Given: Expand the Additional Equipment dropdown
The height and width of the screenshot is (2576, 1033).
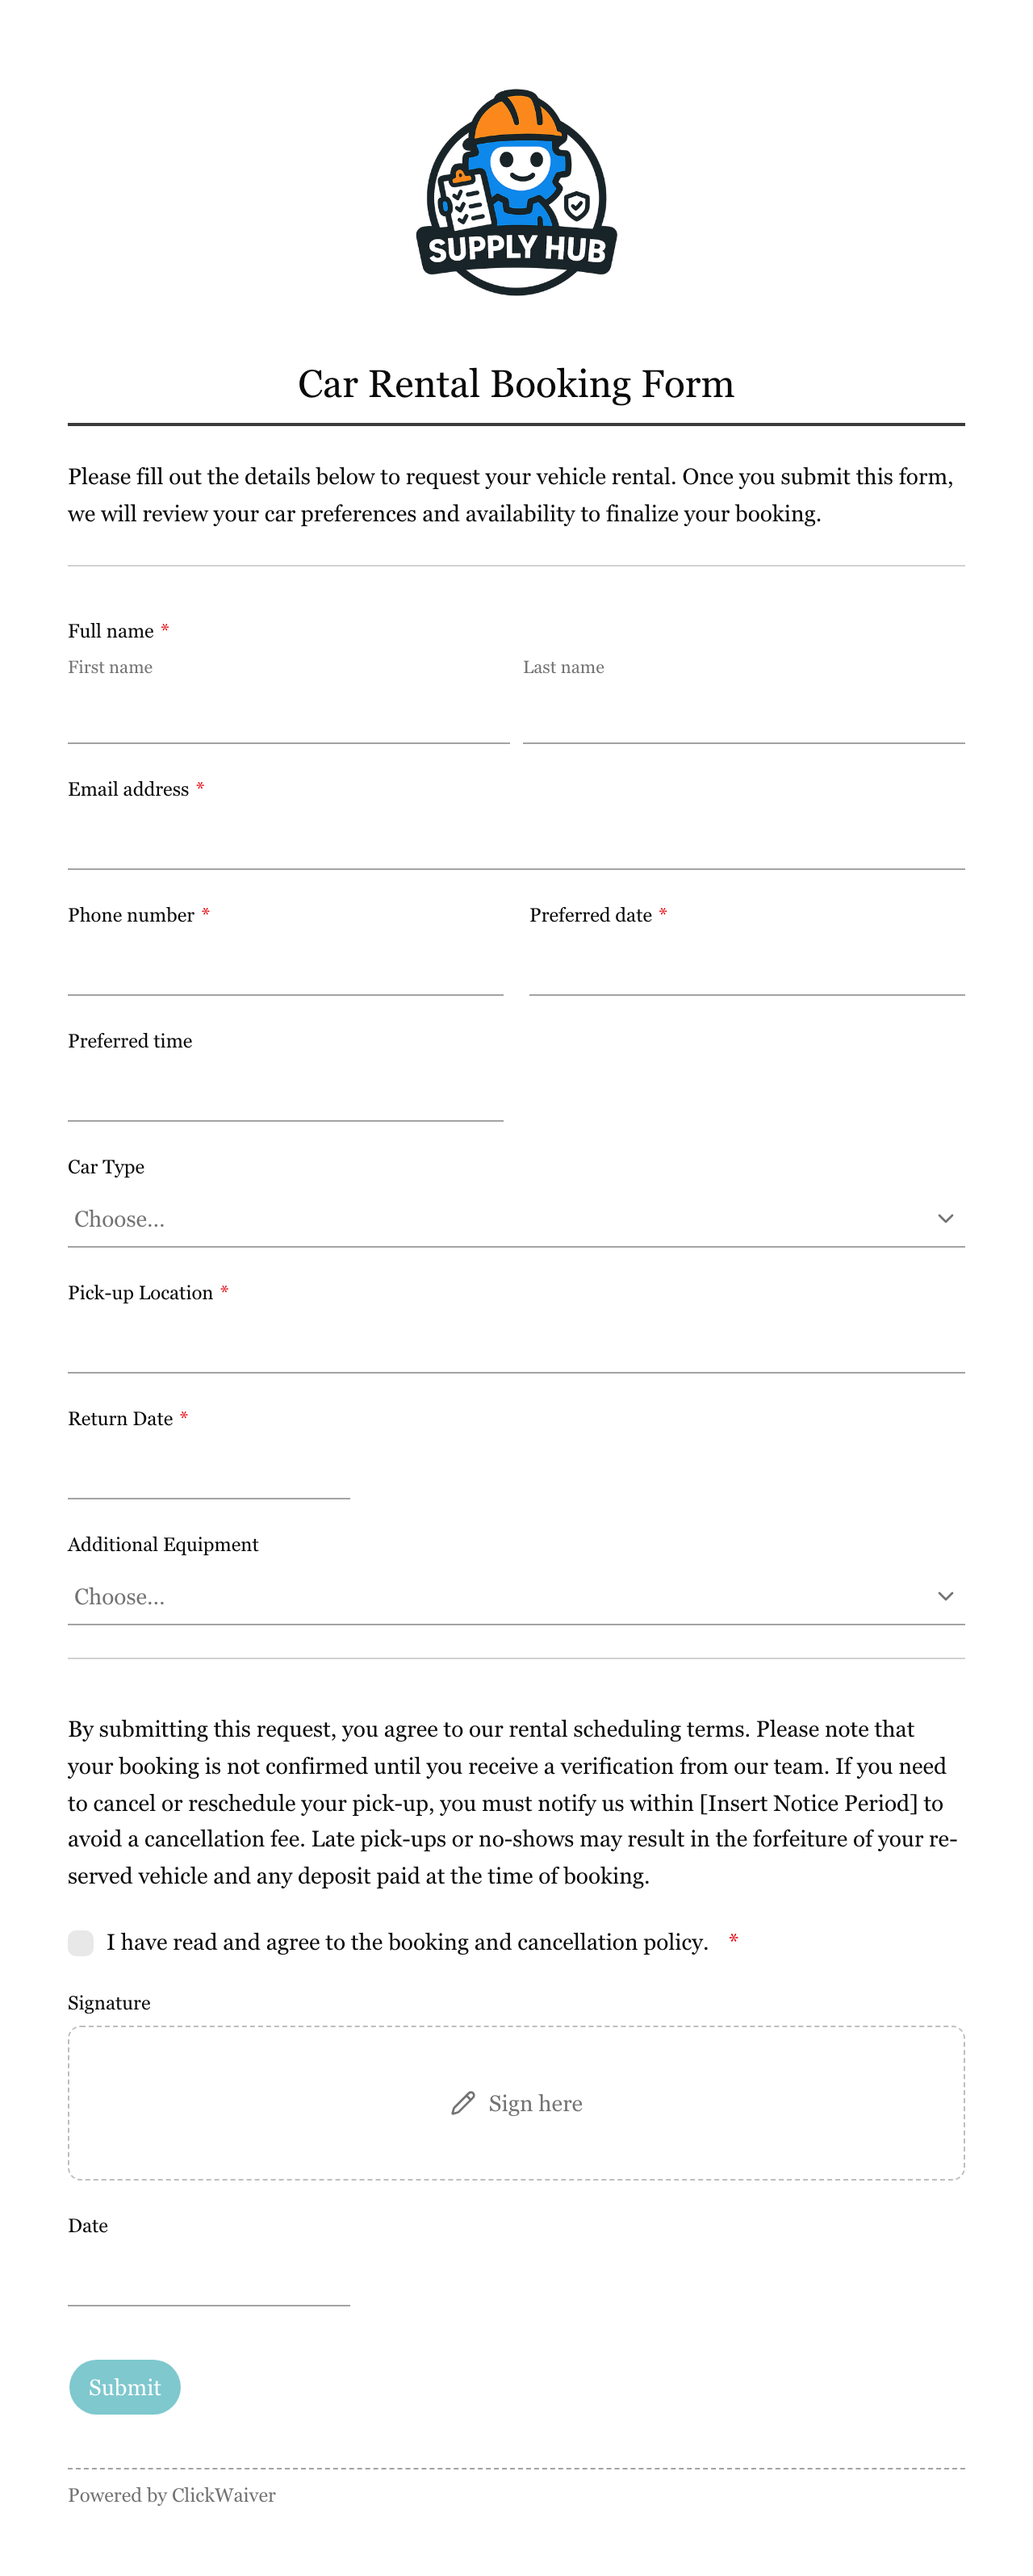Looking at the screenshot, I should pyautogui.click(x=516, y=1597).
